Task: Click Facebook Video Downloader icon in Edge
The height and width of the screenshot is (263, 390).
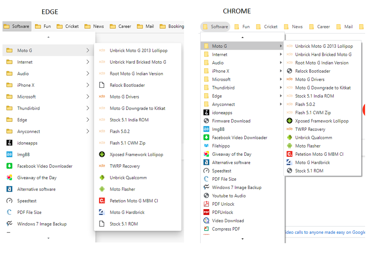Action: point(9,166)
